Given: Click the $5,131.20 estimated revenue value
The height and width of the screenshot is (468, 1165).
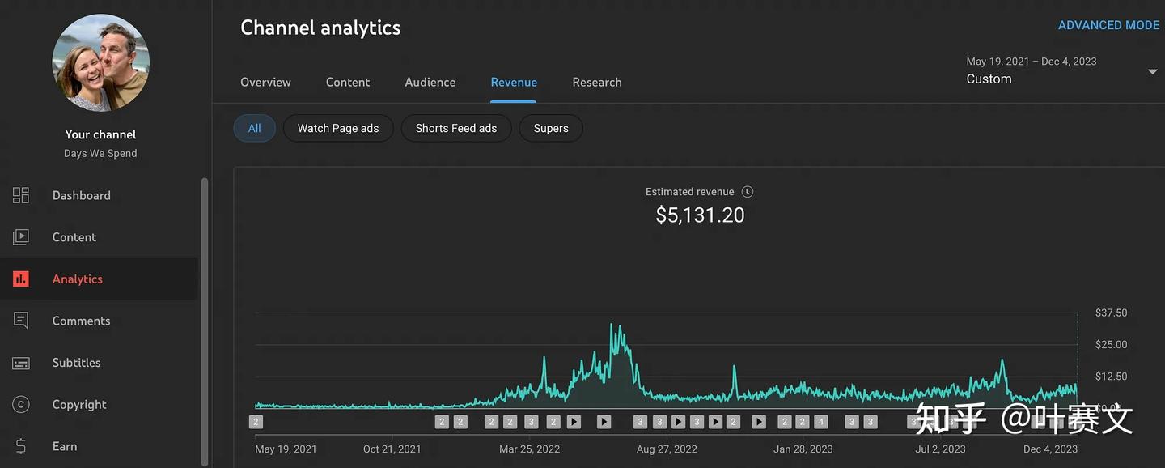Looking at the screenshot, I should 700,215.
